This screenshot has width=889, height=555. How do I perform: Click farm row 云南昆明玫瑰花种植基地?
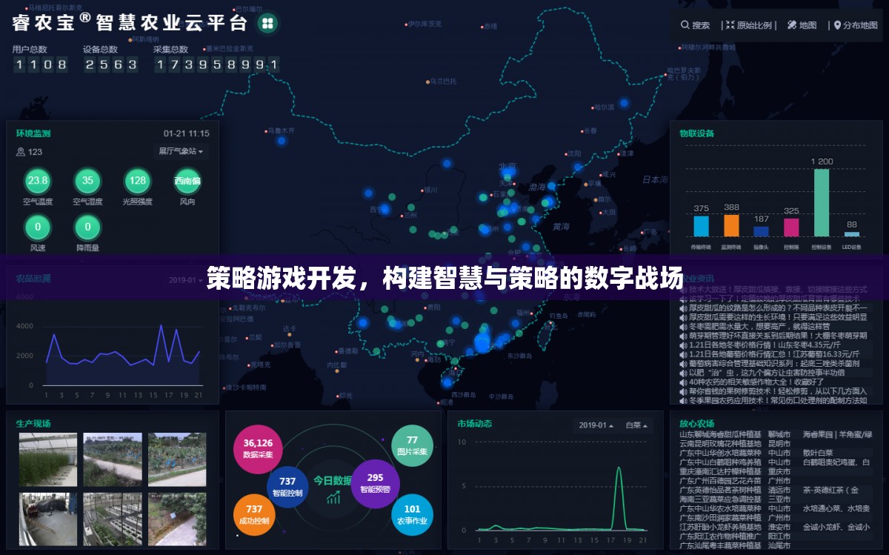pyautogui.click(x=776, y=443)
